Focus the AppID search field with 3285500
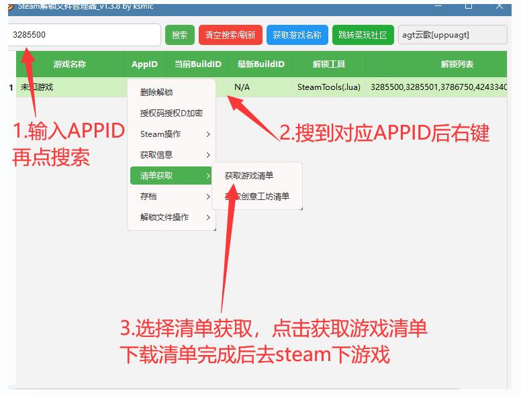Image resolution: width=521 pixels, height=396 pixels. point(84,35)
